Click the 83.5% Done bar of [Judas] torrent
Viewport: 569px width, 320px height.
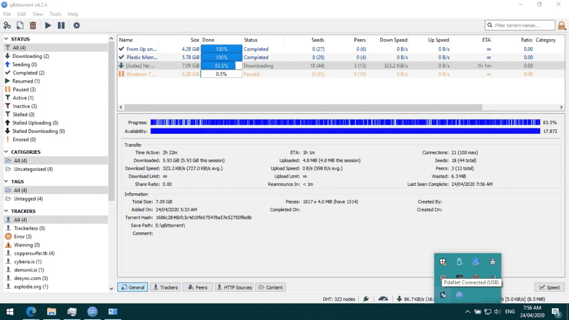pos(221,66)
